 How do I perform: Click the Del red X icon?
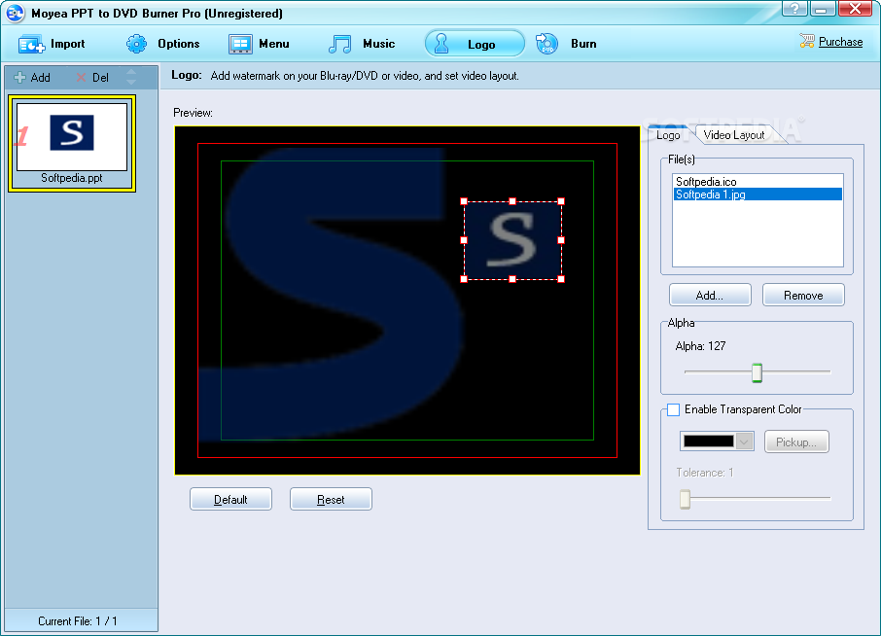(81, 78)
